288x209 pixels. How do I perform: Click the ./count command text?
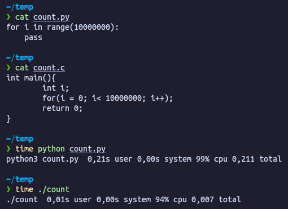(x=54, y=189)
